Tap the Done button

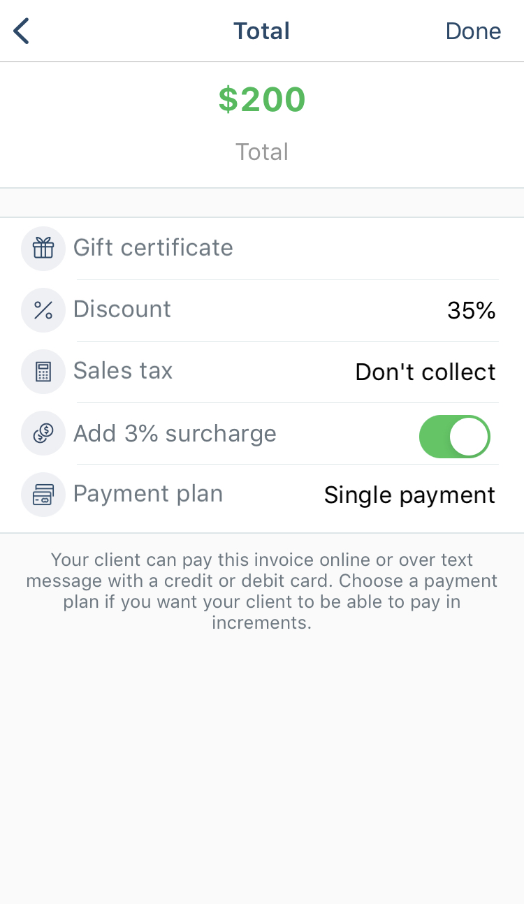[474, 31]
